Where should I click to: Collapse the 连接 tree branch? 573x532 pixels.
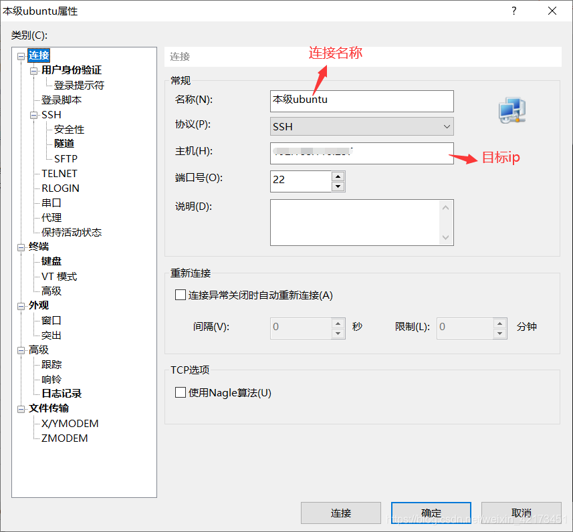[21, 55]
